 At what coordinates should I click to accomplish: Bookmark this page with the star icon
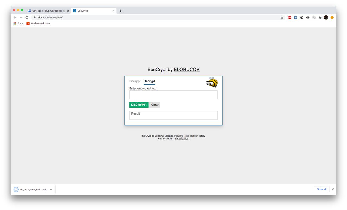[x=282, y=17]
